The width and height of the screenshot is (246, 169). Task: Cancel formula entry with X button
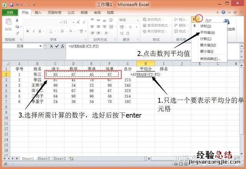click(51, 46)
